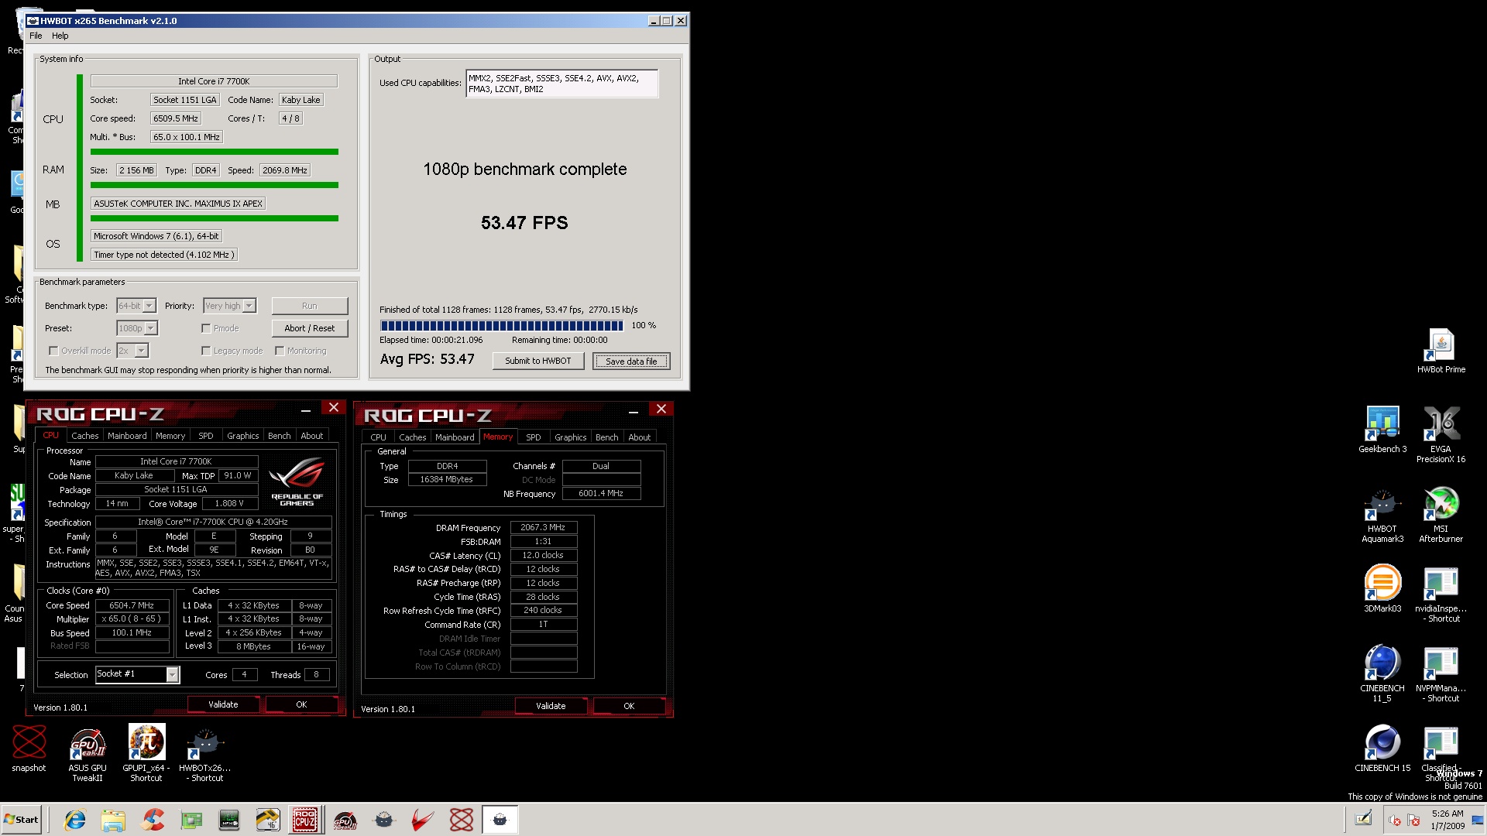Image resolution: width=1487 pixels, height=836 pixels.
Task: Expand the Overkill mode 2x dropdown
Action: (x=132, y=351)
